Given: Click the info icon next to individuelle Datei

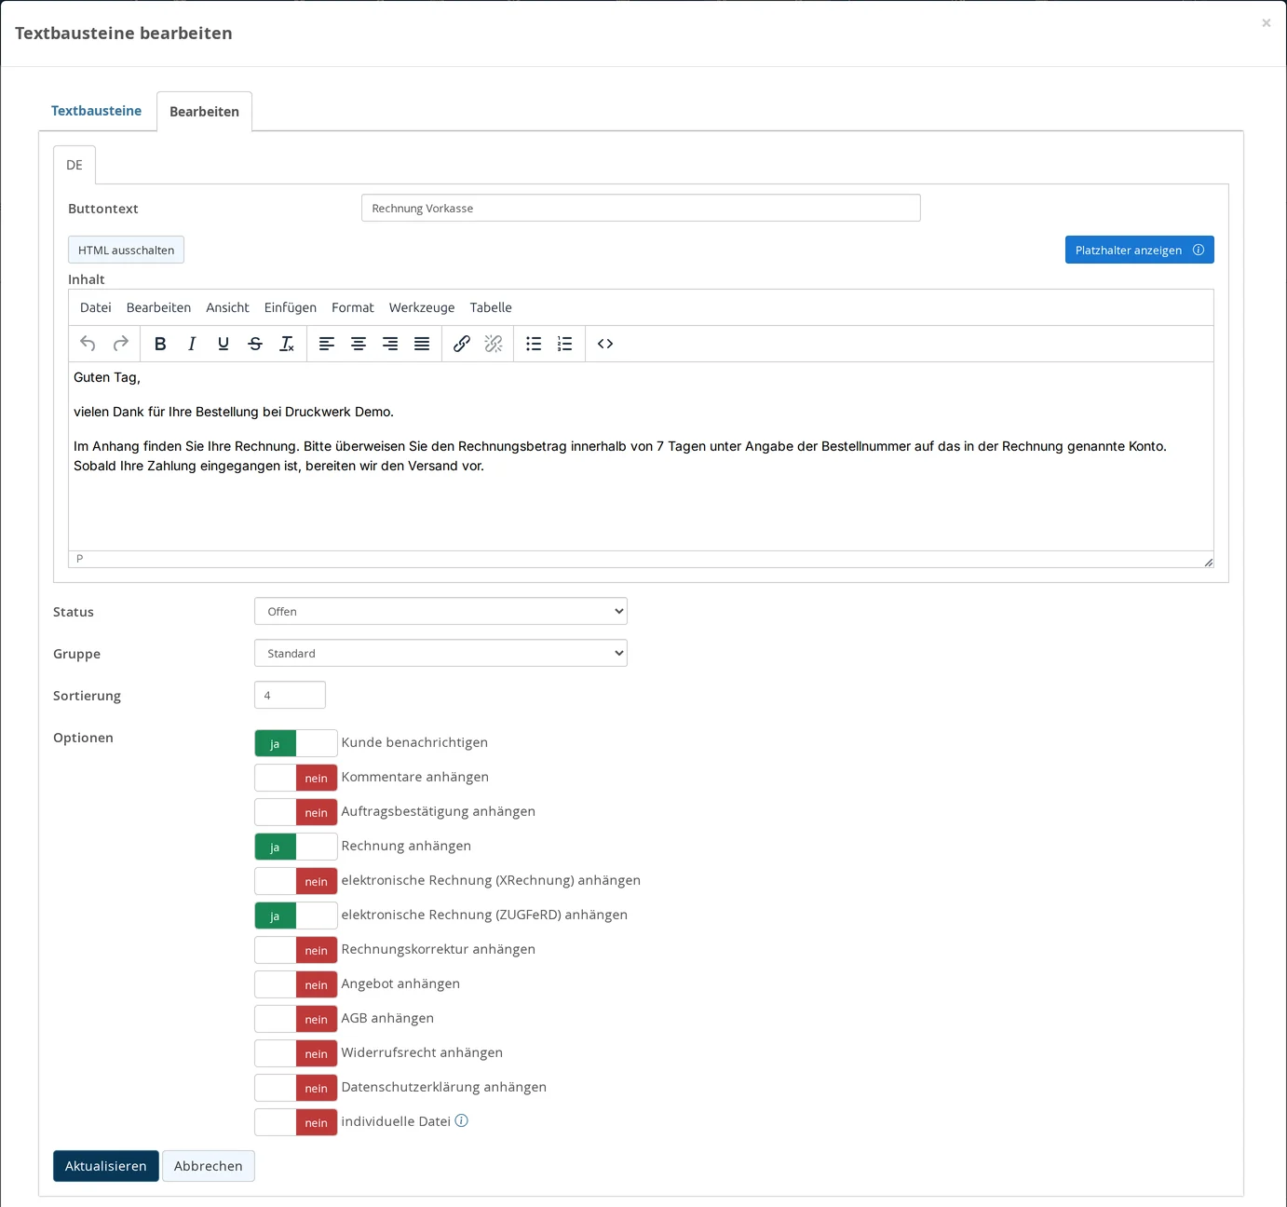Looking at the screenshot, I should [461, 1120].
